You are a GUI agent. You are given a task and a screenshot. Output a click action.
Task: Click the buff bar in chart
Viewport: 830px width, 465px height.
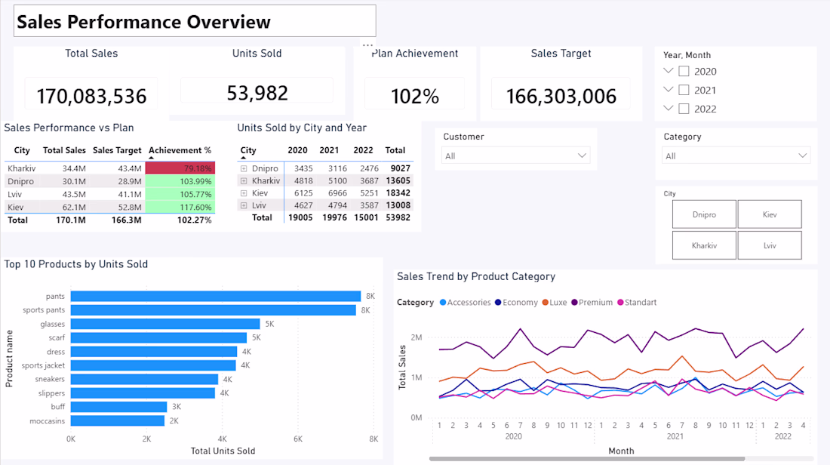(x=118, y=407)
